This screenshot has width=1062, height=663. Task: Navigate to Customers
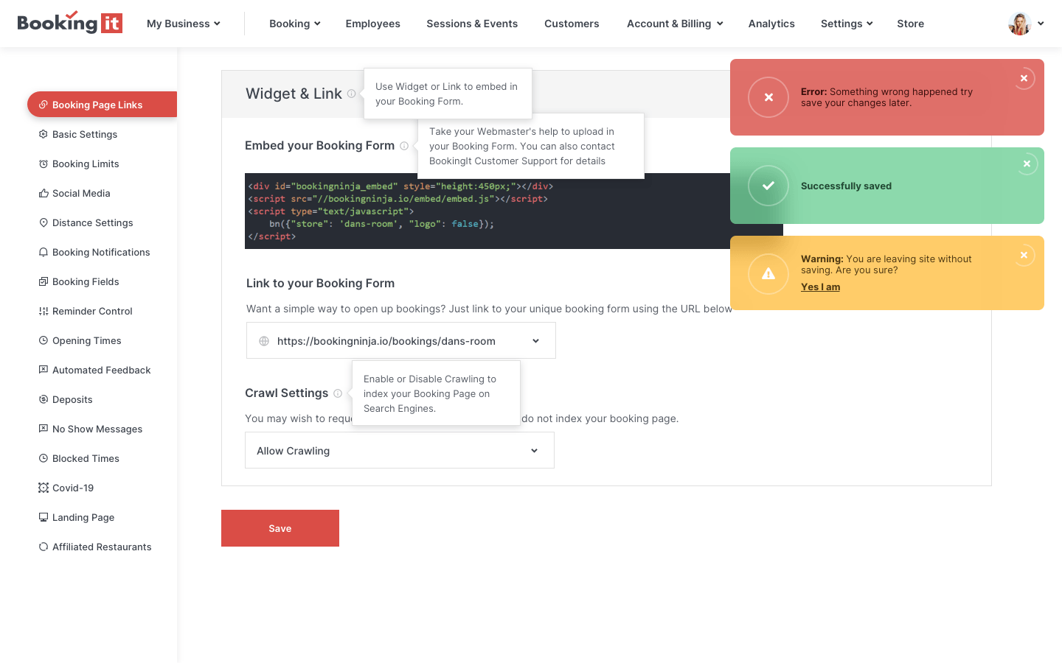tap(572, 24)
